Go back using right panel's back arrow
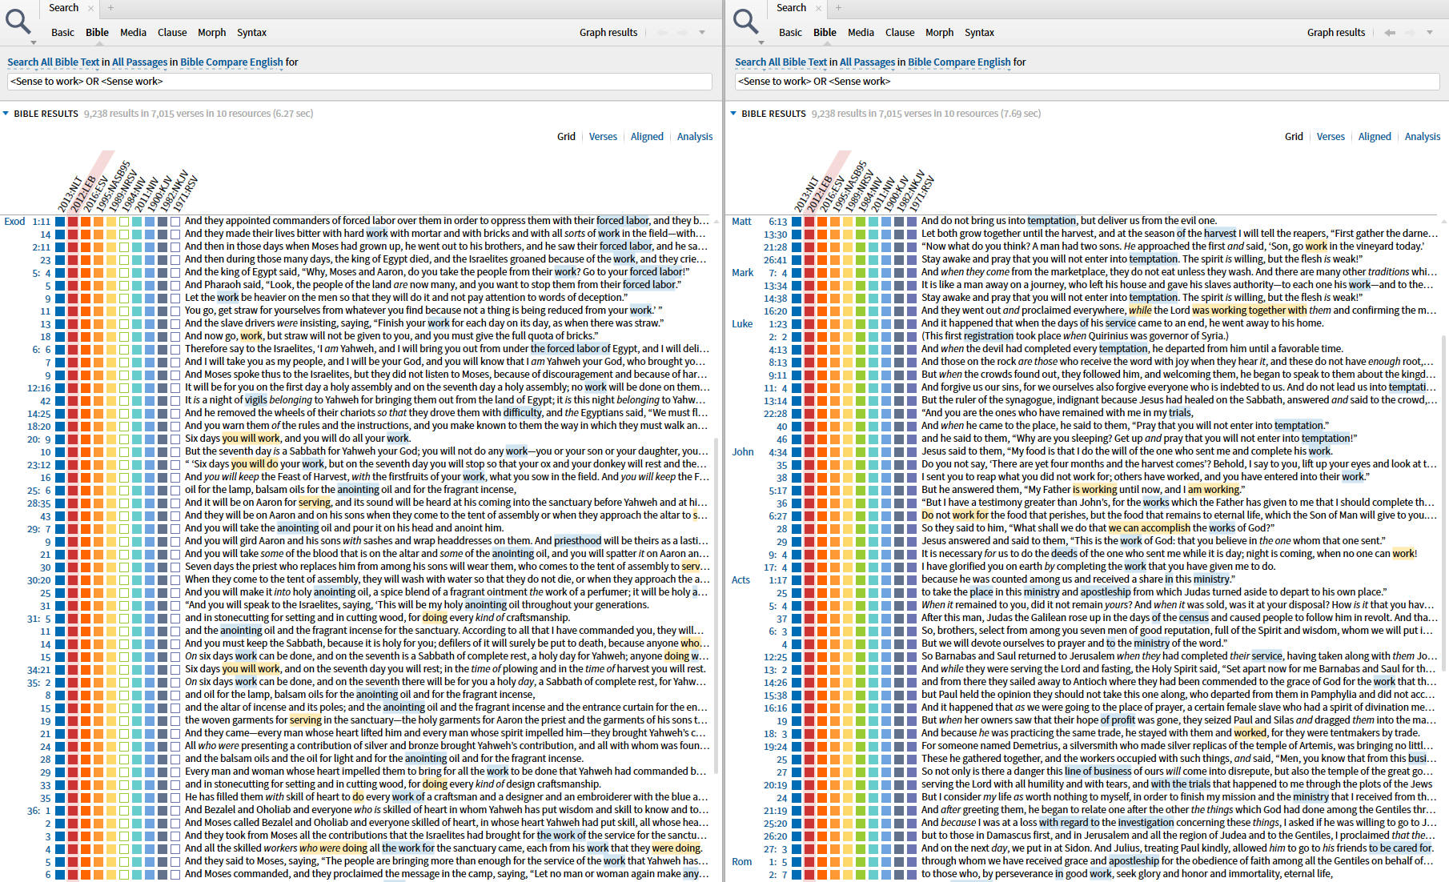This screenshot has height=882, width=1449. (1390, 32)
